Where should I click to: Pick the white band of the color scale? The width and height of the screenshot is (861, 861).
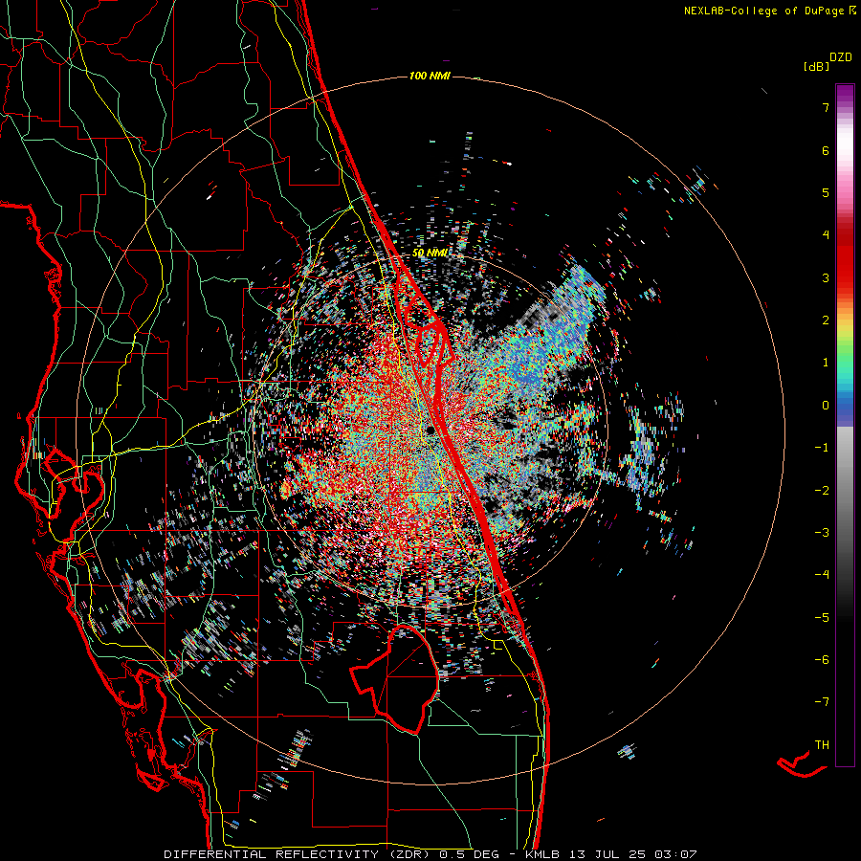(x=845, y=143)
